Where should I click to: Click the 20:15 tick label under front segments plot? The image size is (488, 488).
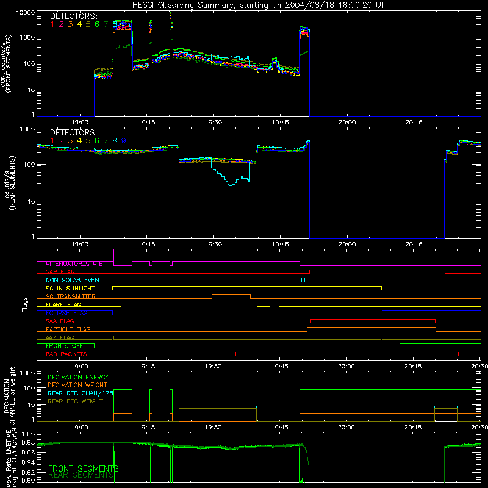pyautogui.click(x=414, y=123)
